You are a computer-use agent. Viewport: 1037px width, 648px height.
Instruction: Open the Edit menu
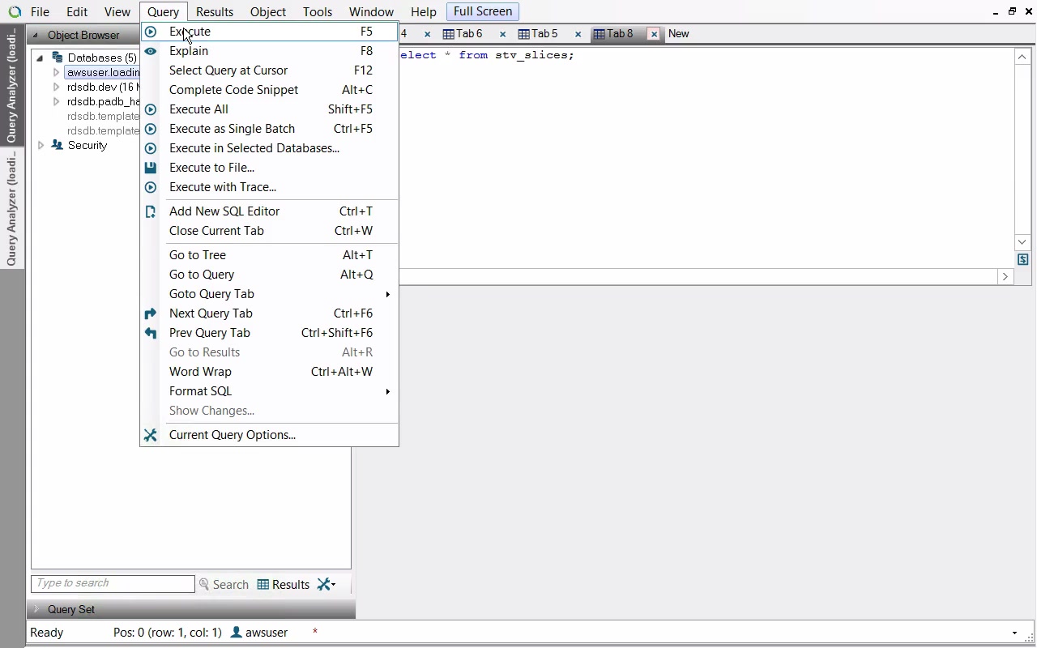pyautogui.click(x=77, y=12)
